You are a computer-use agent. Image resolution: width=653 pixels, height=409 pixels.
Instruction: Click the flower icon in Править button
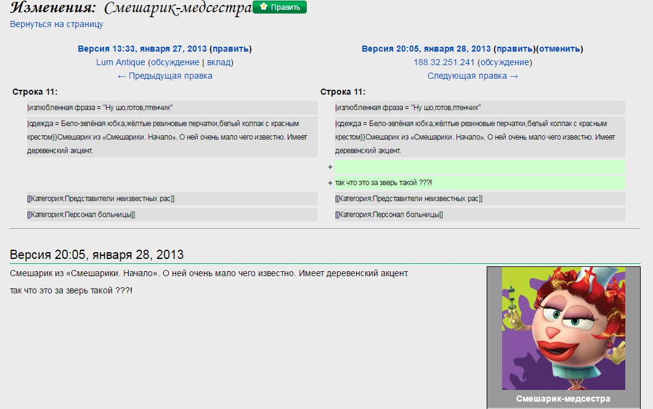[x=263, y=7]
